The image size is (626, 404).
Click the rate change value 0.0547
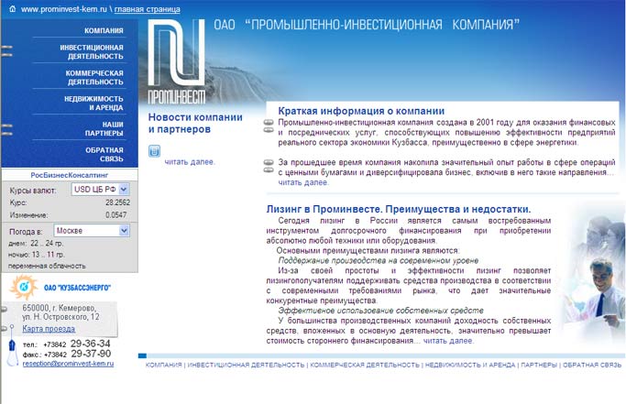point(116,214)
